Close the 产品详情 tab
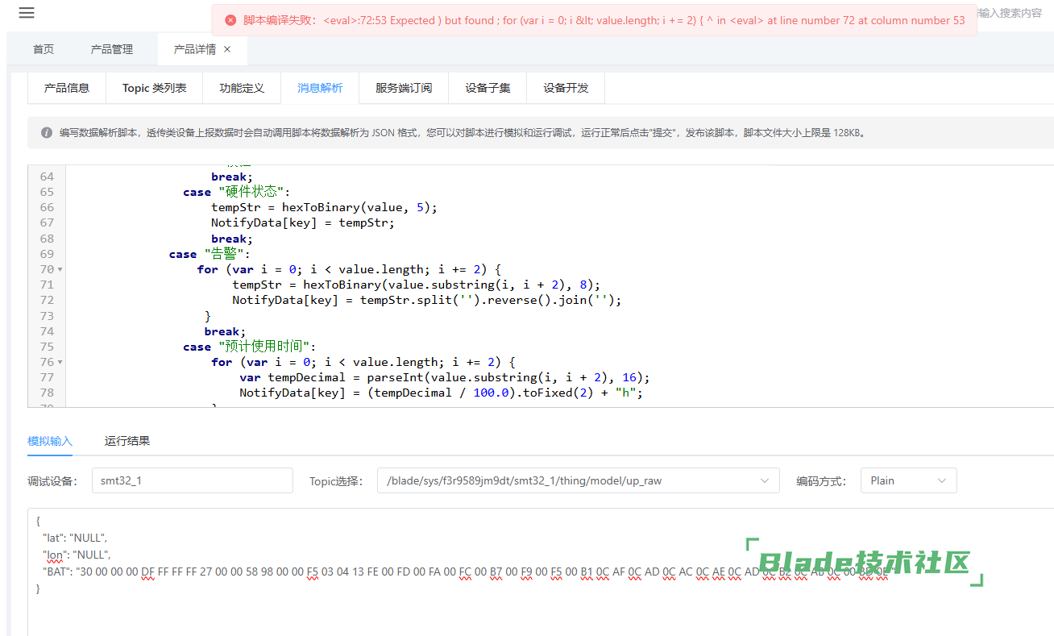This screenshot has width=1054, height=636. [x=227, y=49]
